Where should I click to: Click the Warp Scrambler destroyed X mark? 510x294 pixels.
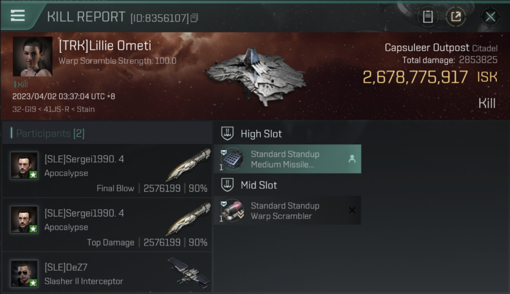352,211
